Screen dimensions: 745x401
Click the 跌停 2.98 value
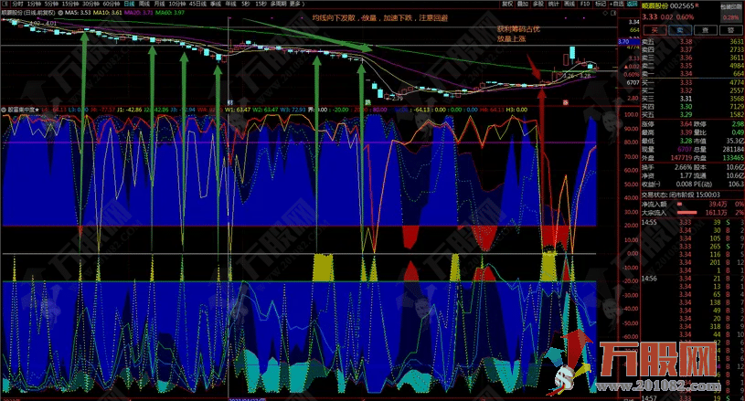(x=738, y=124)
